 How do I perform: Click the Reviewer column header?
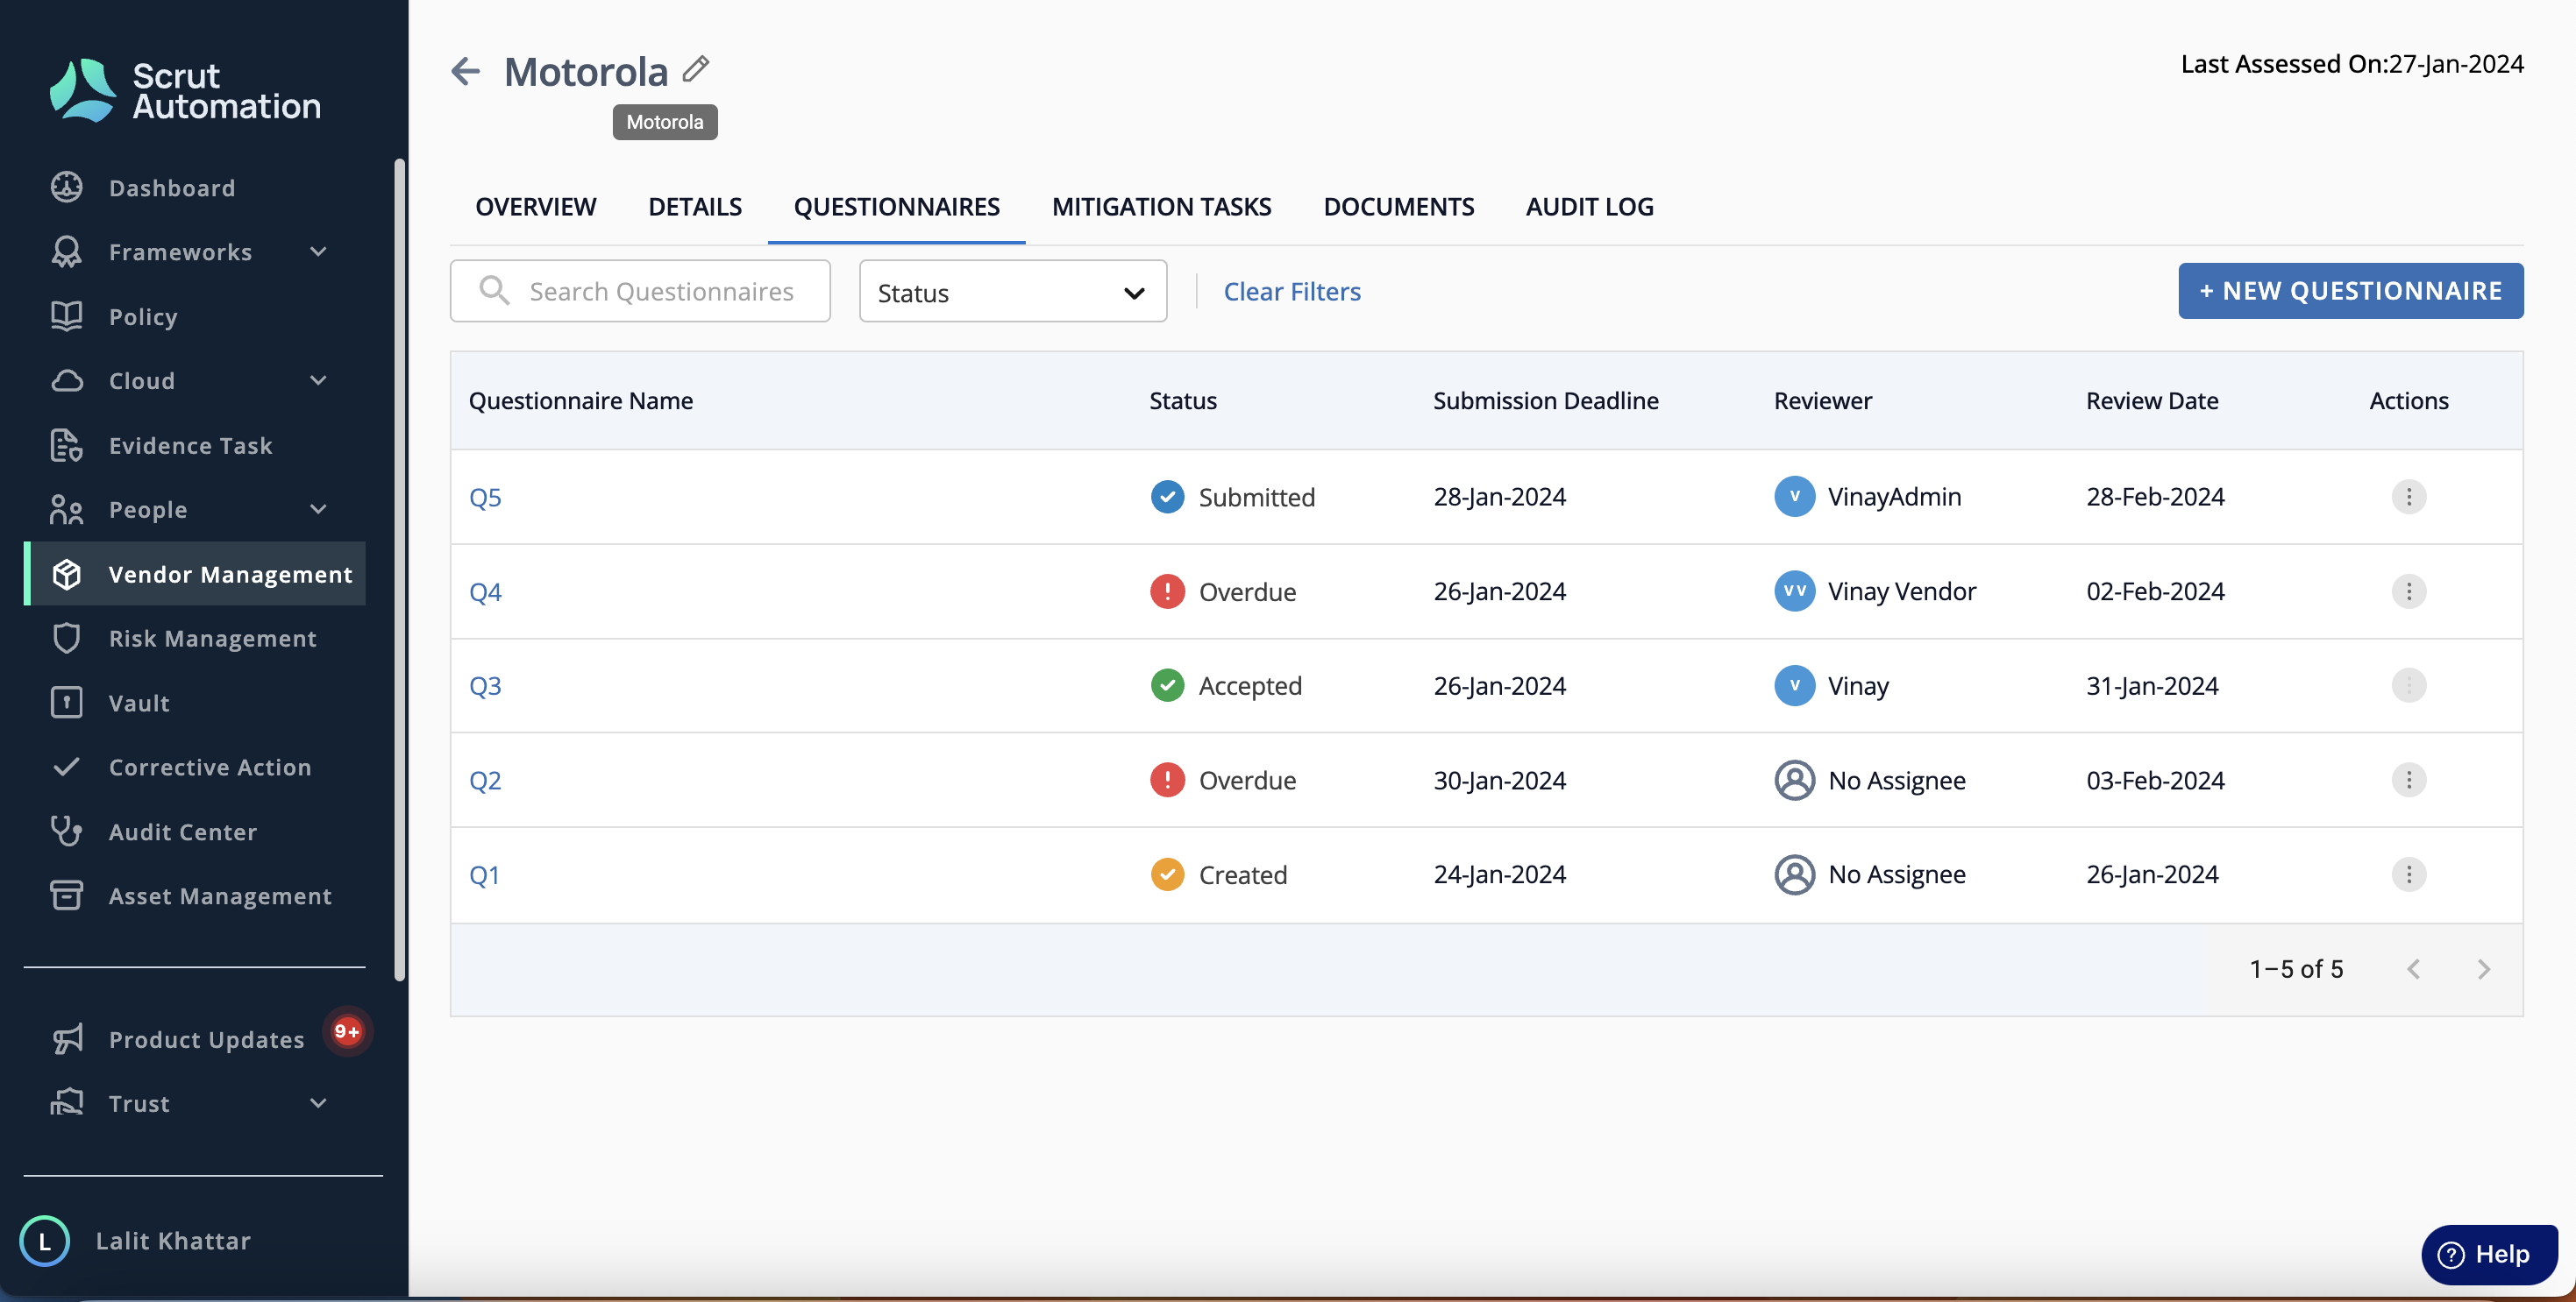1822,400
